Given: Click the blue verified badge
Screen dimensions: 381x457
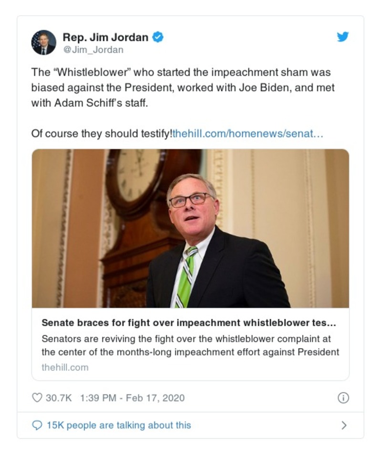Looking at the screenshot, I should (x=158, y=37).
